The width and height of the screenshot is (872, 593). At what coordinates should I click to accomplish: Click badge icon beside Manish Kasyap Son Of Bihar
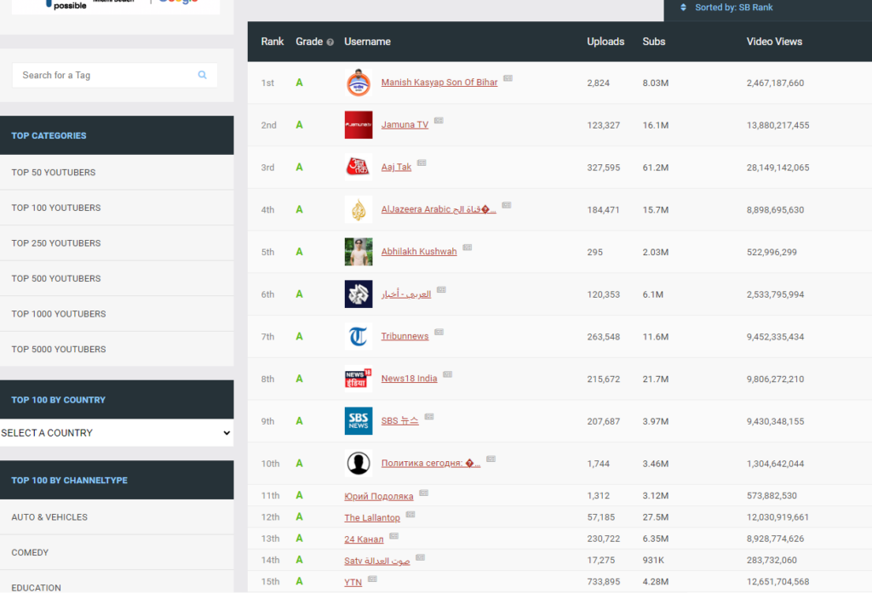click(508, 78)
